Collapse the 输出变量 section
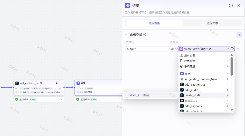The width and height of the screenshot is (245, 136). tap(127, 35)
